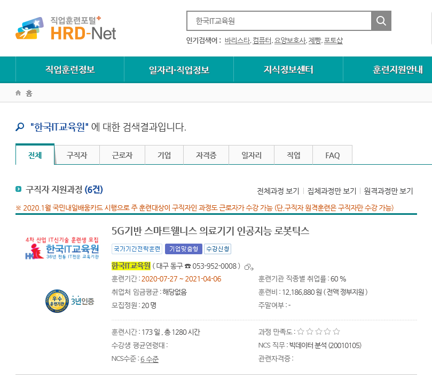Click the 수강신청 button

coord(218,249)
